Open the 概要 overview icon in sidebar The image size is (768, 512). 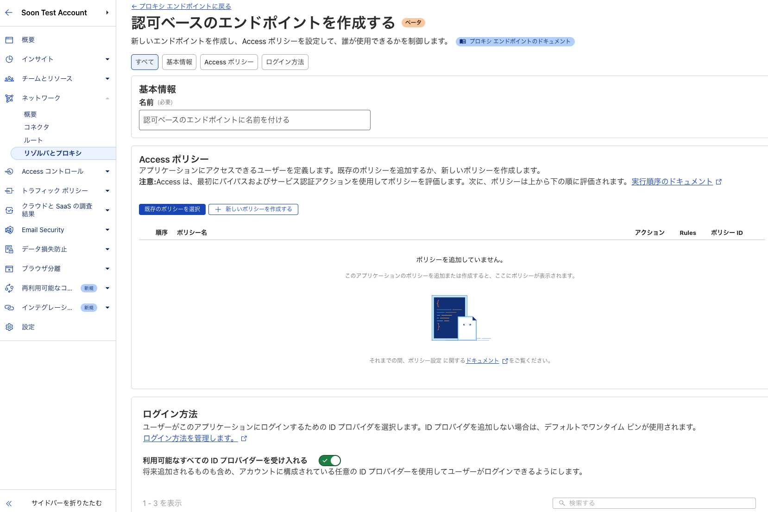point(9,40)
